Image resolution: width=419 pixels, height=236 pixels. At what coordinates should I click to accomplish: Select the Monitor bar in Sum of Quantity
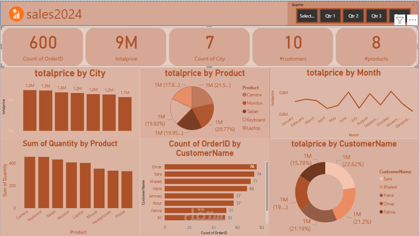pyautogui.click(x=71, y=185)
